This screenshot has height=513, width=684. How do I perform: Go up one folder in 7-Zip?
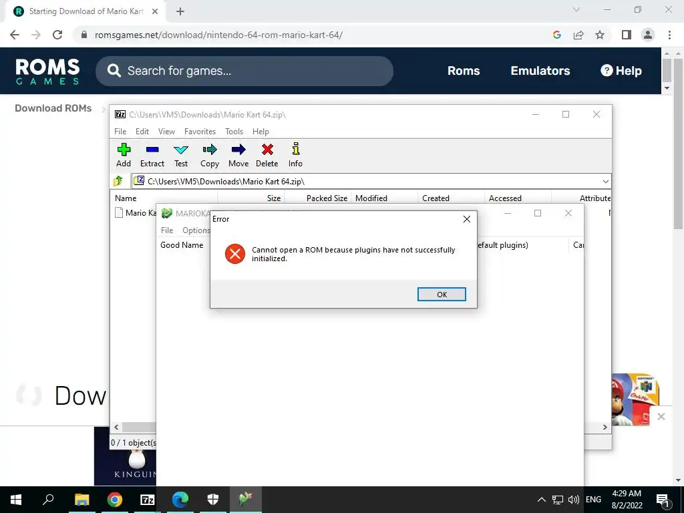click(118, 181)
